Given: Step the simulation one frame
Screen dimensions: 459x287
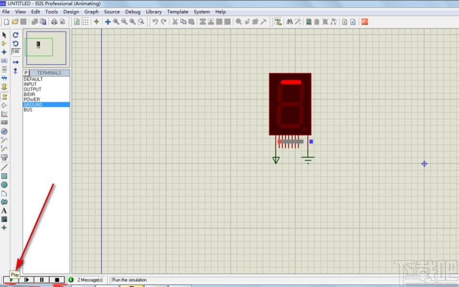Looking at the screenshot, I should click(x=27, y=280).
